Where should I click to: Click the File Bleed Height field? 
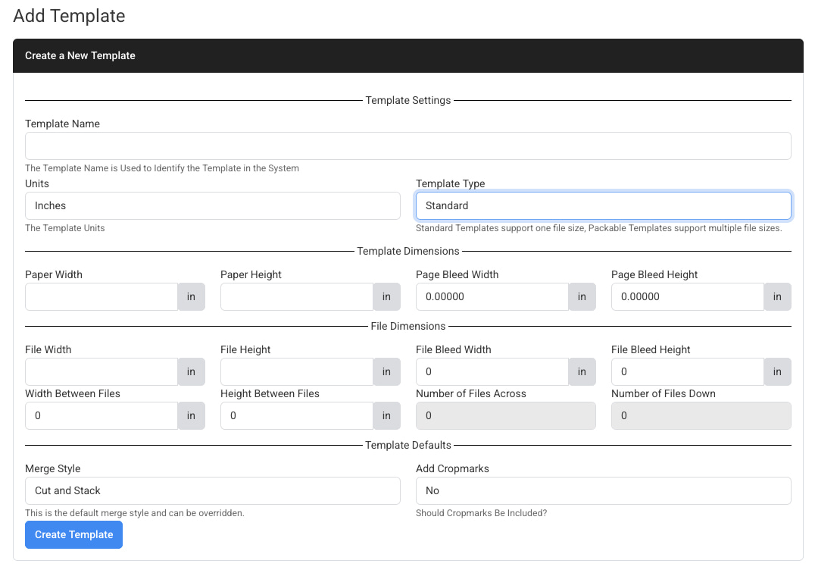click(688, 371)
